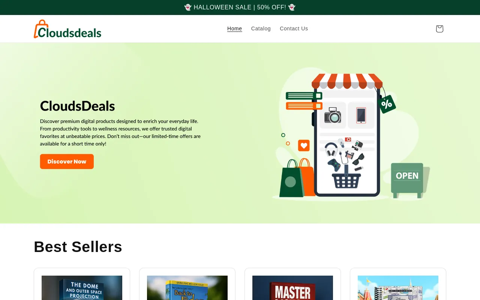Click the shopping basket illustration
This screenshot has height=300, width=480.
click(x=346, y=178)
